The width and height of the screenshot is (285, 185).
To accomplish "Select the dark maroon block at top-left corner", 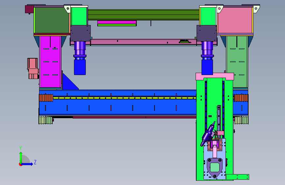I will click(x=29, y=9).
